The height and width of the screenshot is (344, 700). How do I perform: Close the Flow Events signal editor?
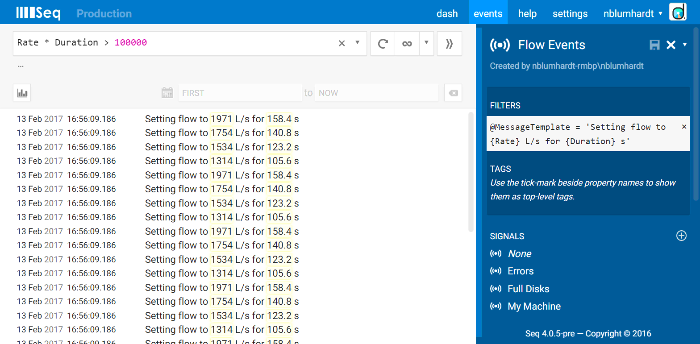coord(671,45)
